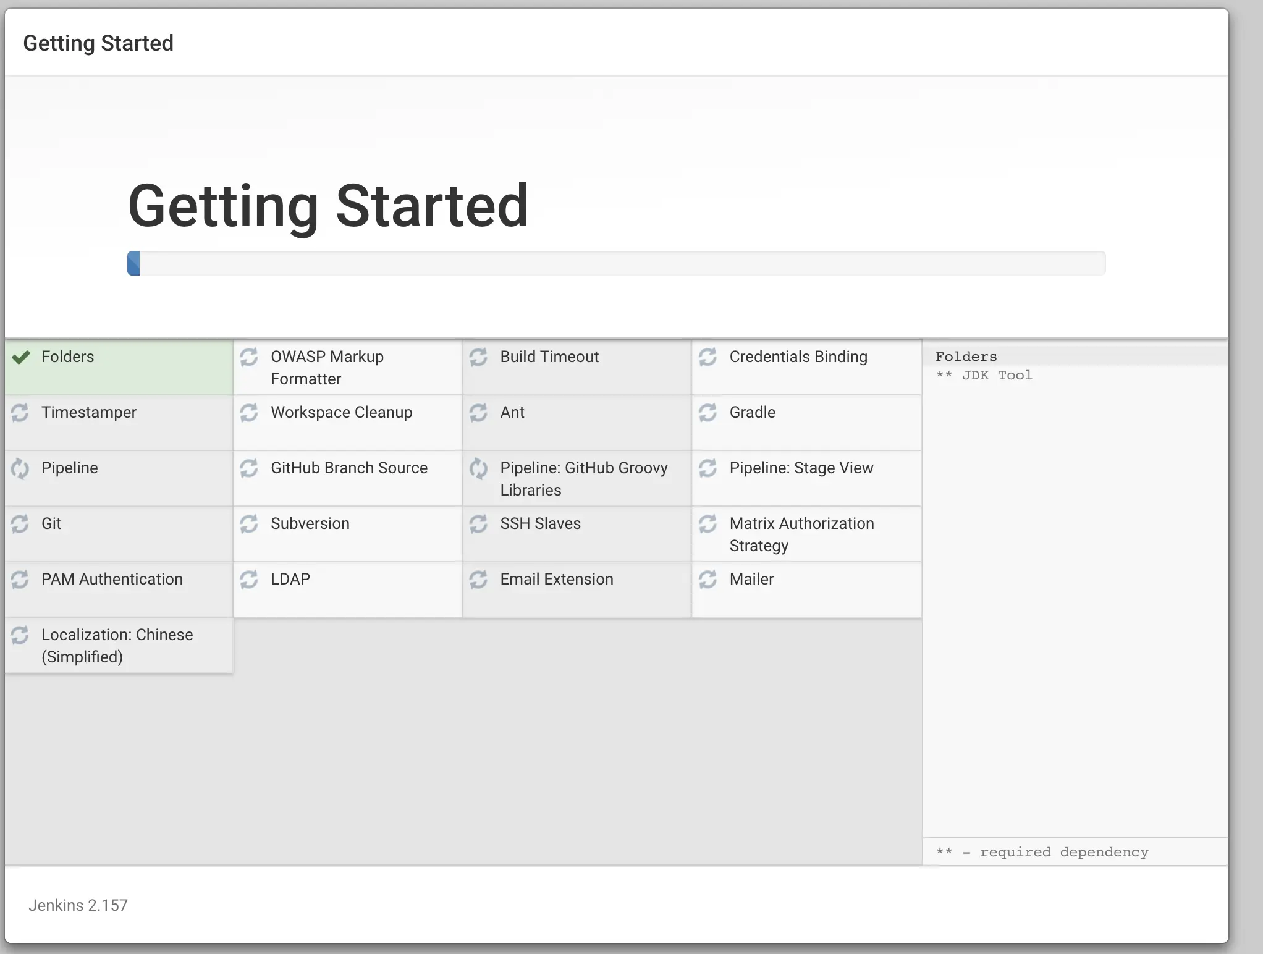Viewport: 1263px width, 954px height.
Task: Click the Getting Started header title
Action: tap(98, 43)
